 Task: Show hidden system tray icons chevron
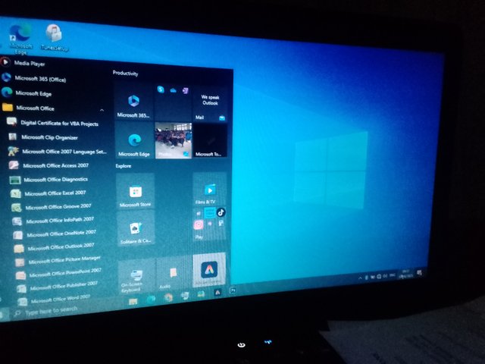(x=360, y=278)
